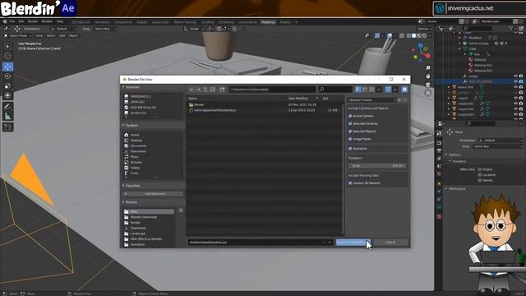Viewport: 526px width, 296px height.
Task: Click the Export to Adobe After Effects button
Action: coord(353,242)
